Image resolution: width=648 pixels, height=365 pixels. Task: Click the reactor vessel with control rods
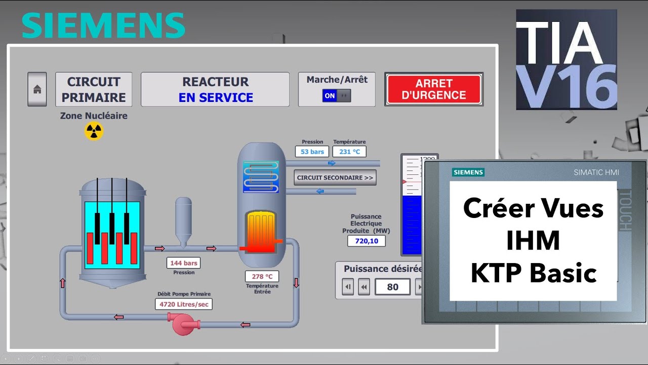pos(112,232)
